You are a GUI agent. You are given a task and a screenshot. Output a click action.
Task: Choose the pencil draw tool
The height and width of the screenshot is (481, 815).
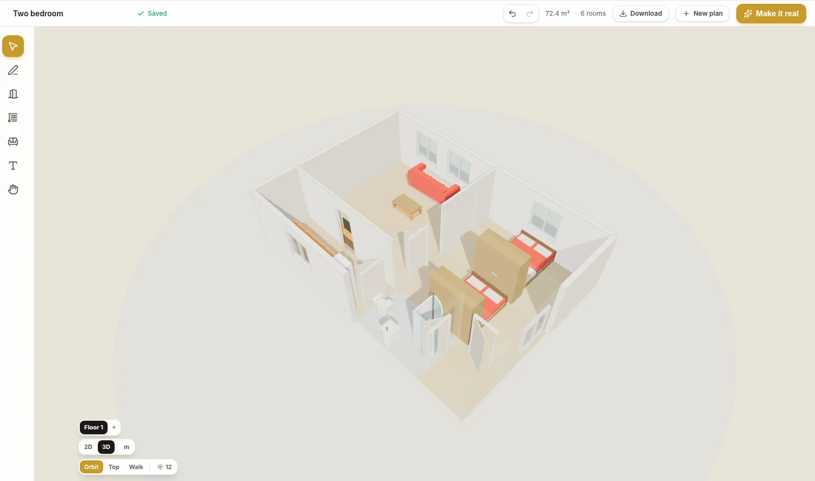coord(13,70)
